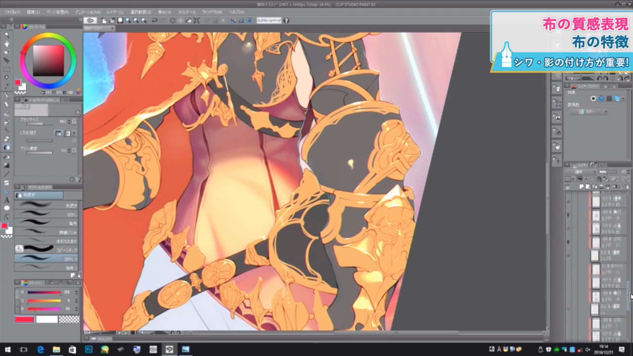Toggle Border effect in Layer Property

tap(593, 98)
